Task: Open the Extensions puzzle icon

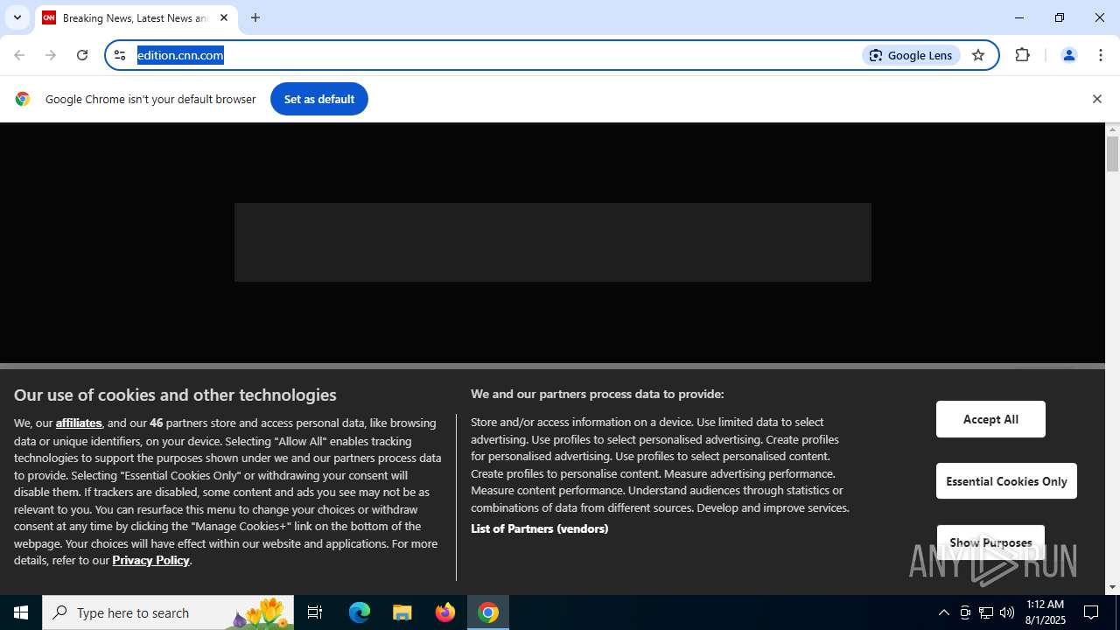Action: click(1022, 55)
